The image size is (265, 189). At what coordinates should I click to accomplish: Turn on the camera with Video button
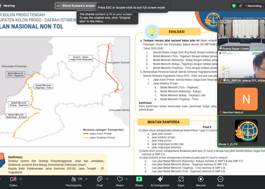[13, 181]
